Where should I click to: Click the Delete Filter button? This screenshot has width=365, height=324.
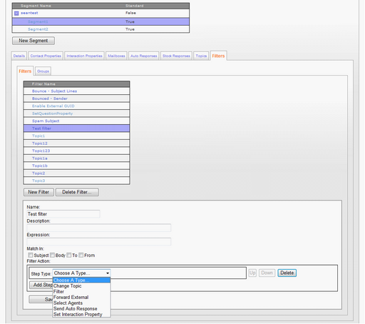pos(77,192)
